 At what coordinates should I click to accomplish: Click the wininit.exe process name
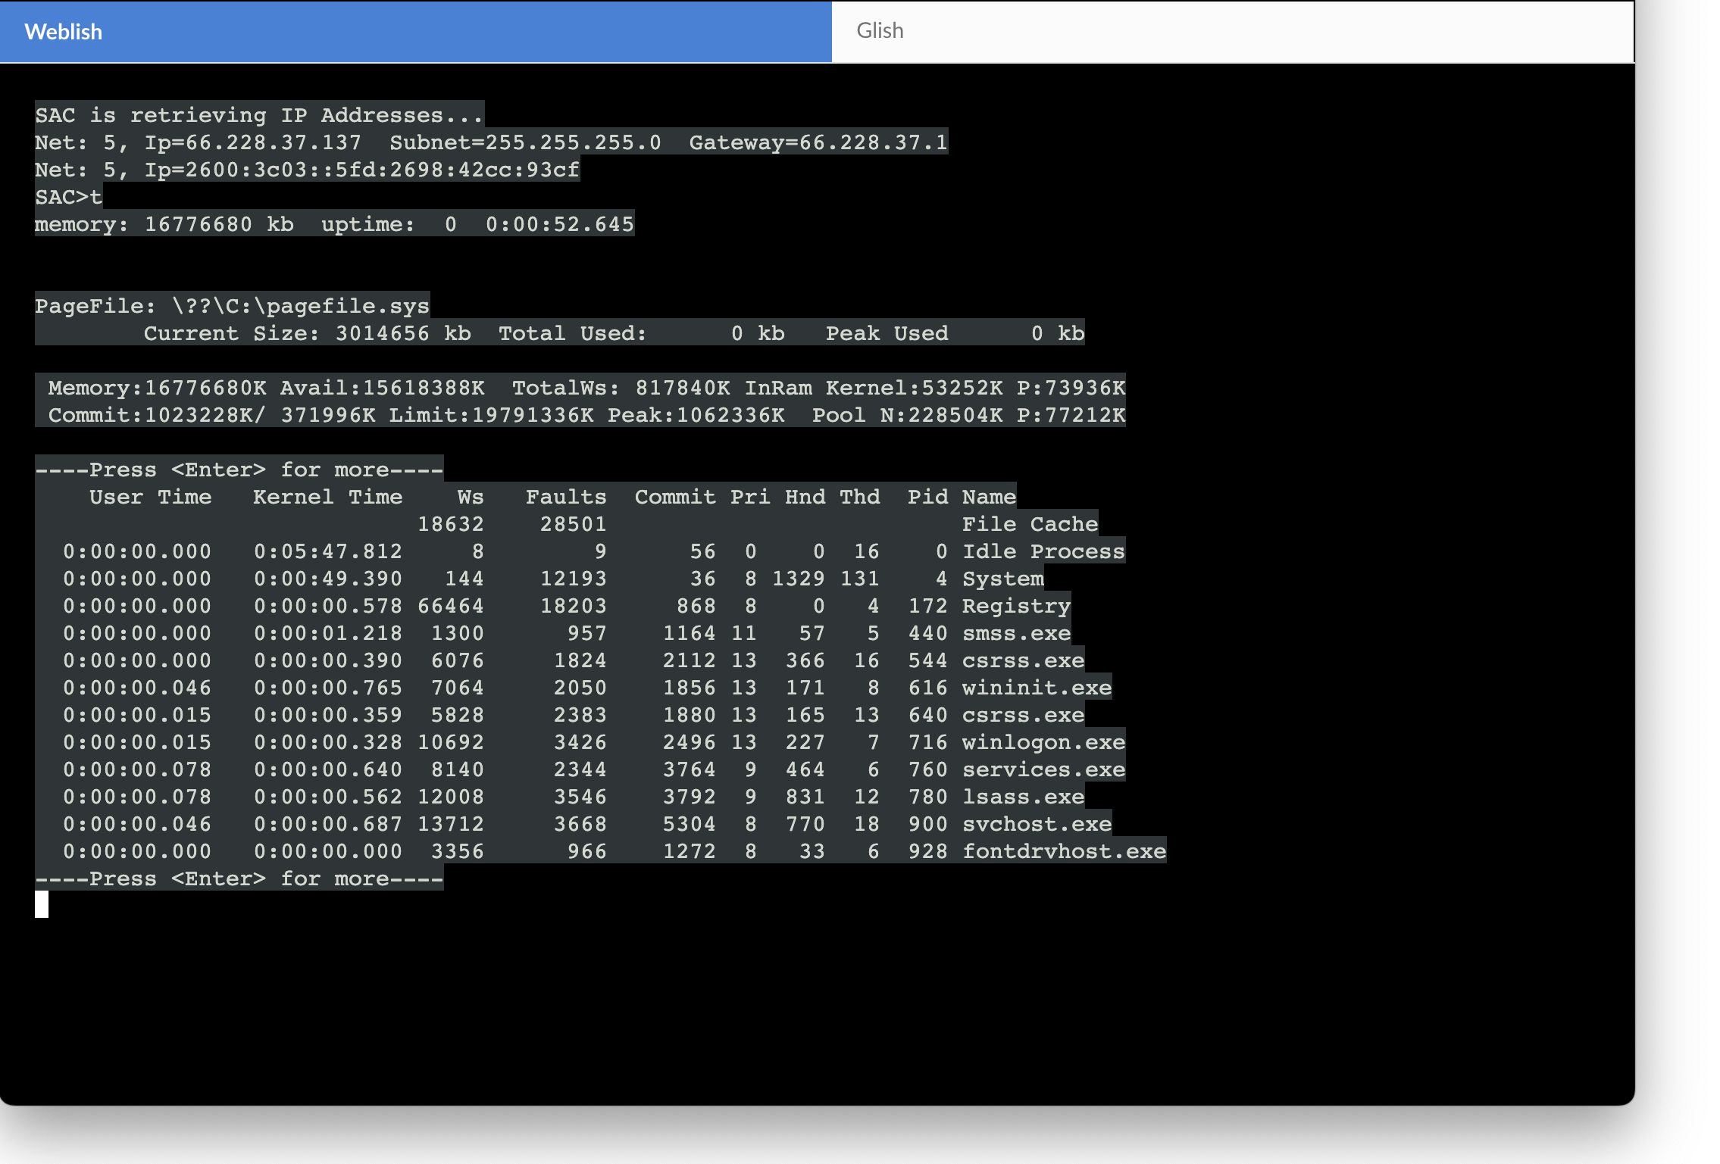(x=1037, y=688)
